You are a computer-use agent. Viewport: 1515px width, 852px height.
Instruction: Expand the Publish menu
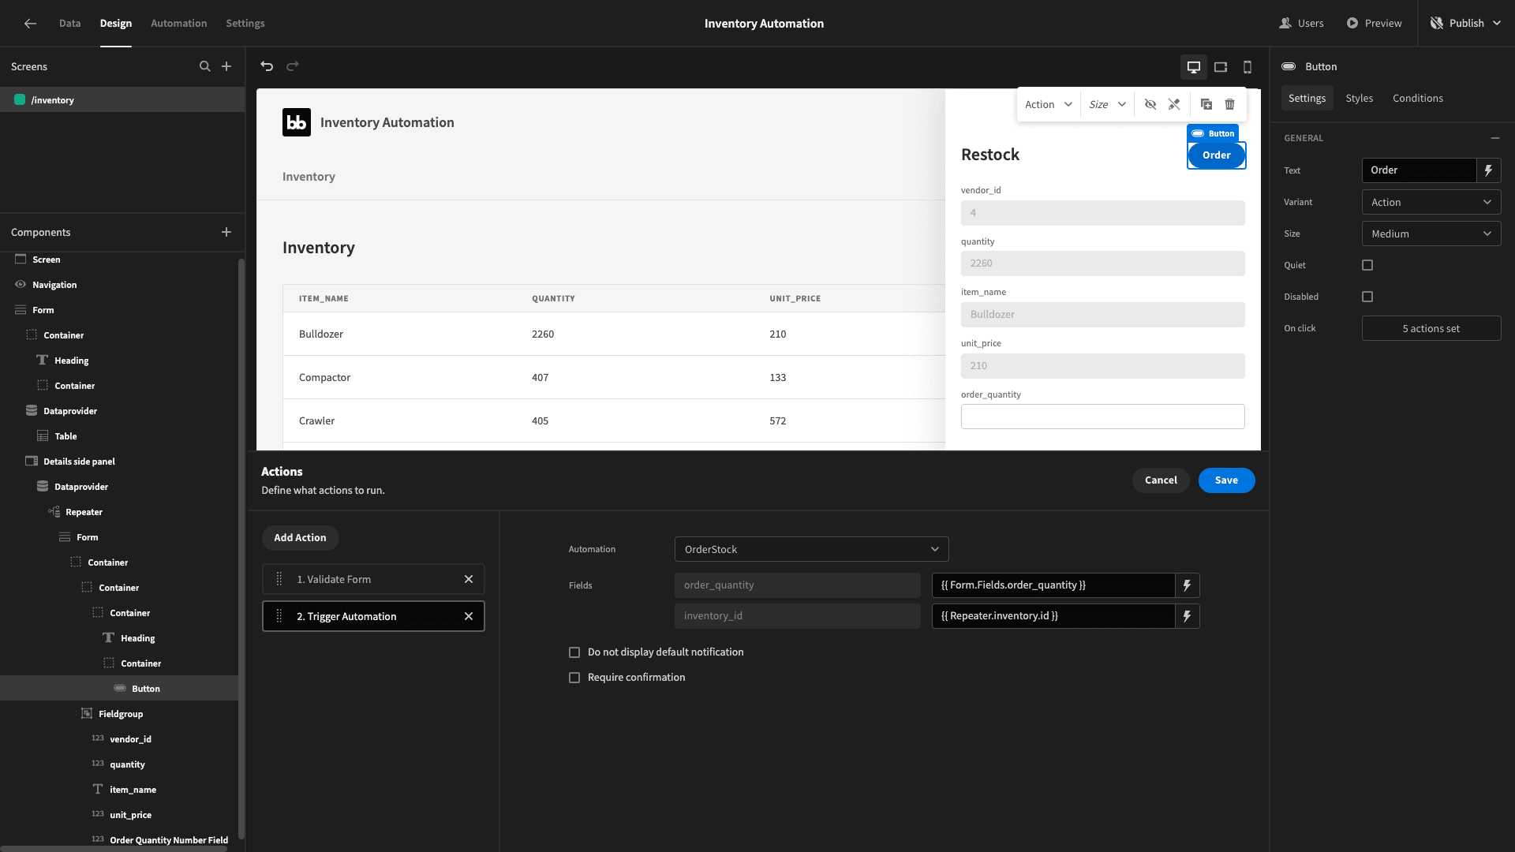[1465, 24]
